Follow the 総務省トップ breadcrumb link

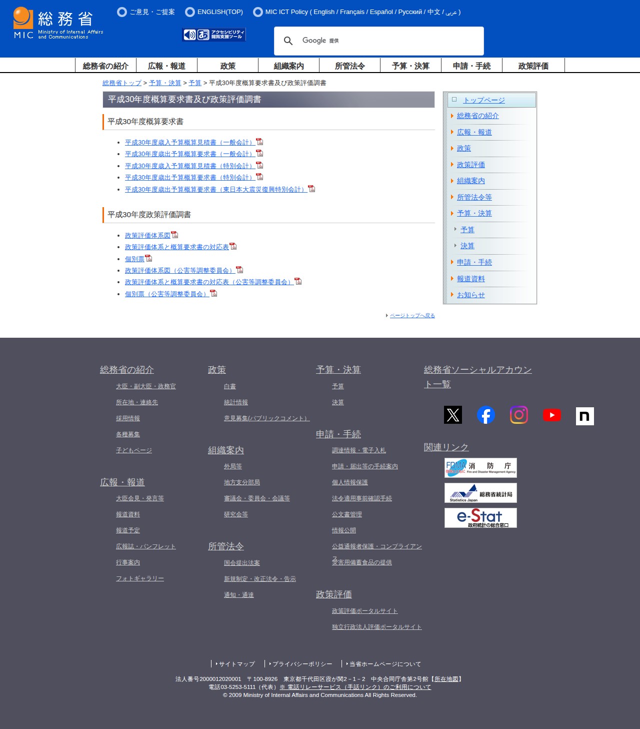(x=122, y=83)
